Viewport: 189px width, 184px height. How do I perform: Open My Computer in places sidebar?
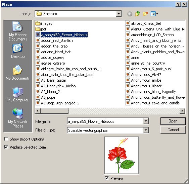18,94
